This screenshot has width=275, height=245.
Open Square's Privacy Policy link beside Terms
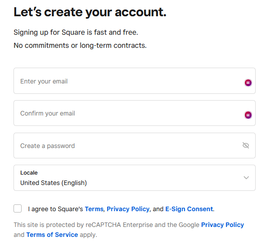click(128, 209)
